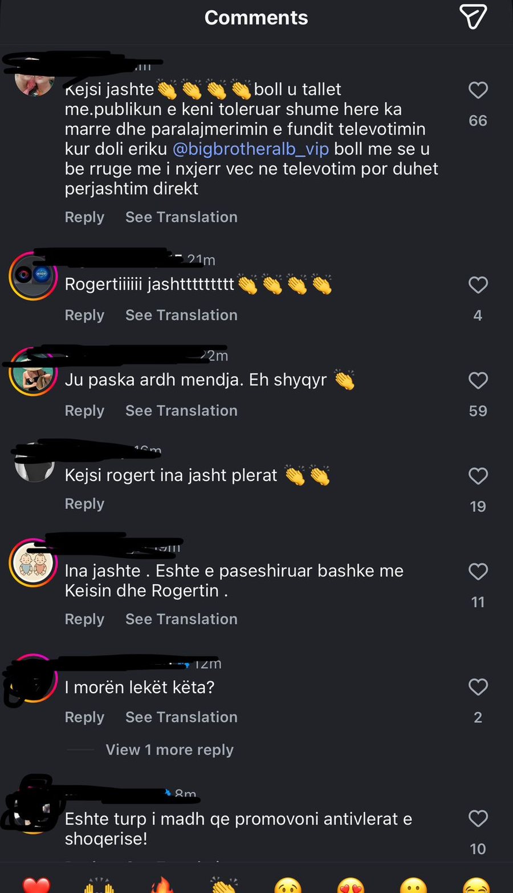The width and height of the screenshot is (513, 893).
Task: Open the @bigbrotheralb_vip mention
Action: [x=251, y=149]
